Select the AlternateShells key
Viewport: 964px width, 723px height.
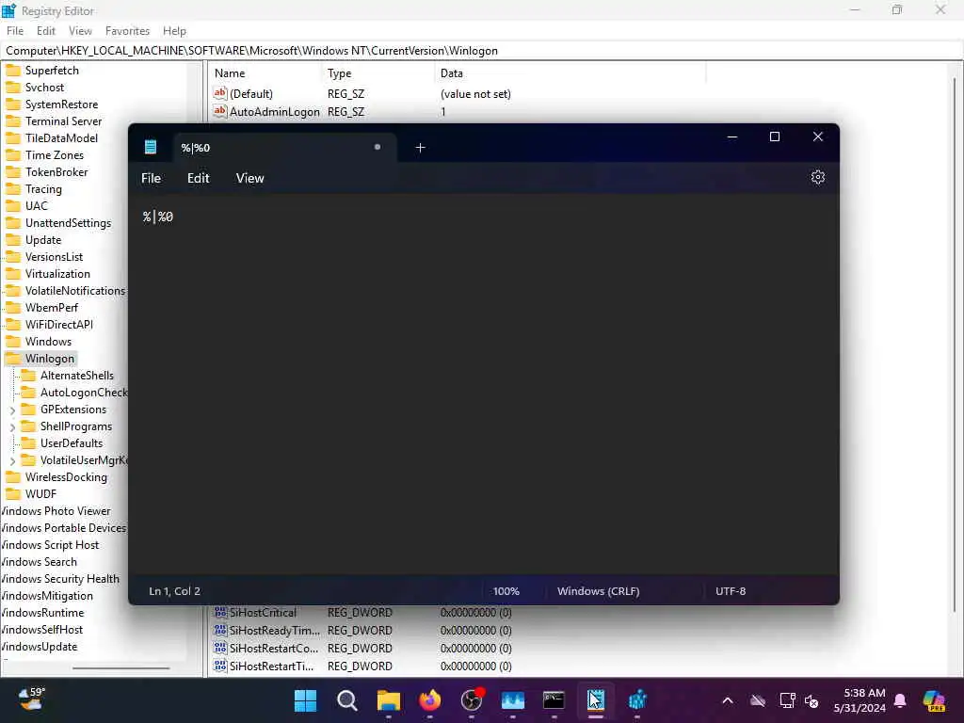[77, 376]
